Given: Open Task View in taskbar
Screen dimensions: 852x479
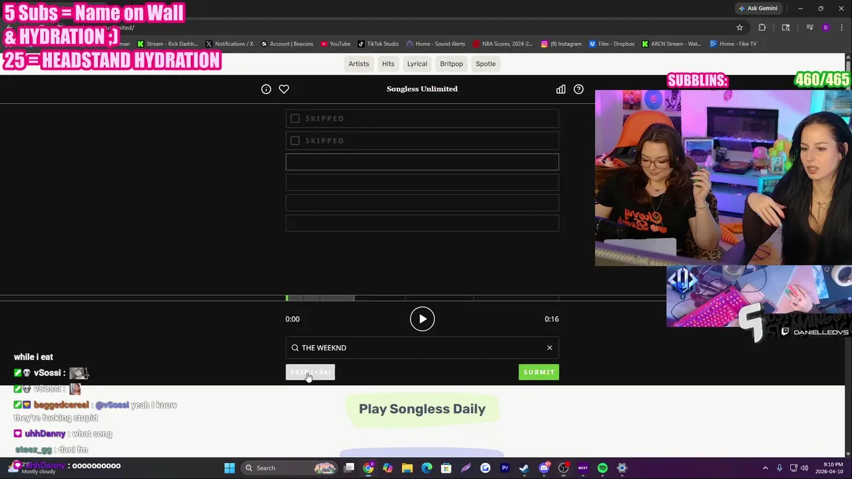Looking at the screenshot, I should pyautogui.click(x=349, y=468).
